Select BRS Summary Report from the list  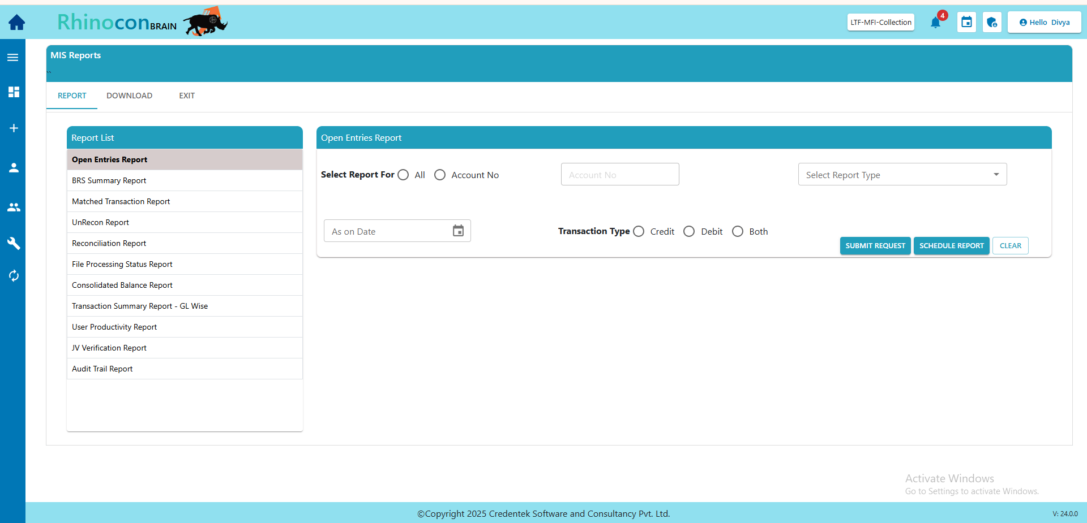(109, 181)
